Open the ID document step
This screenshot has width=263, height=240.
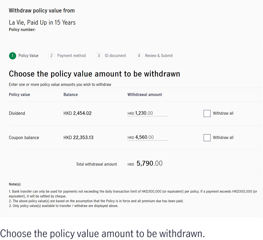115,56
